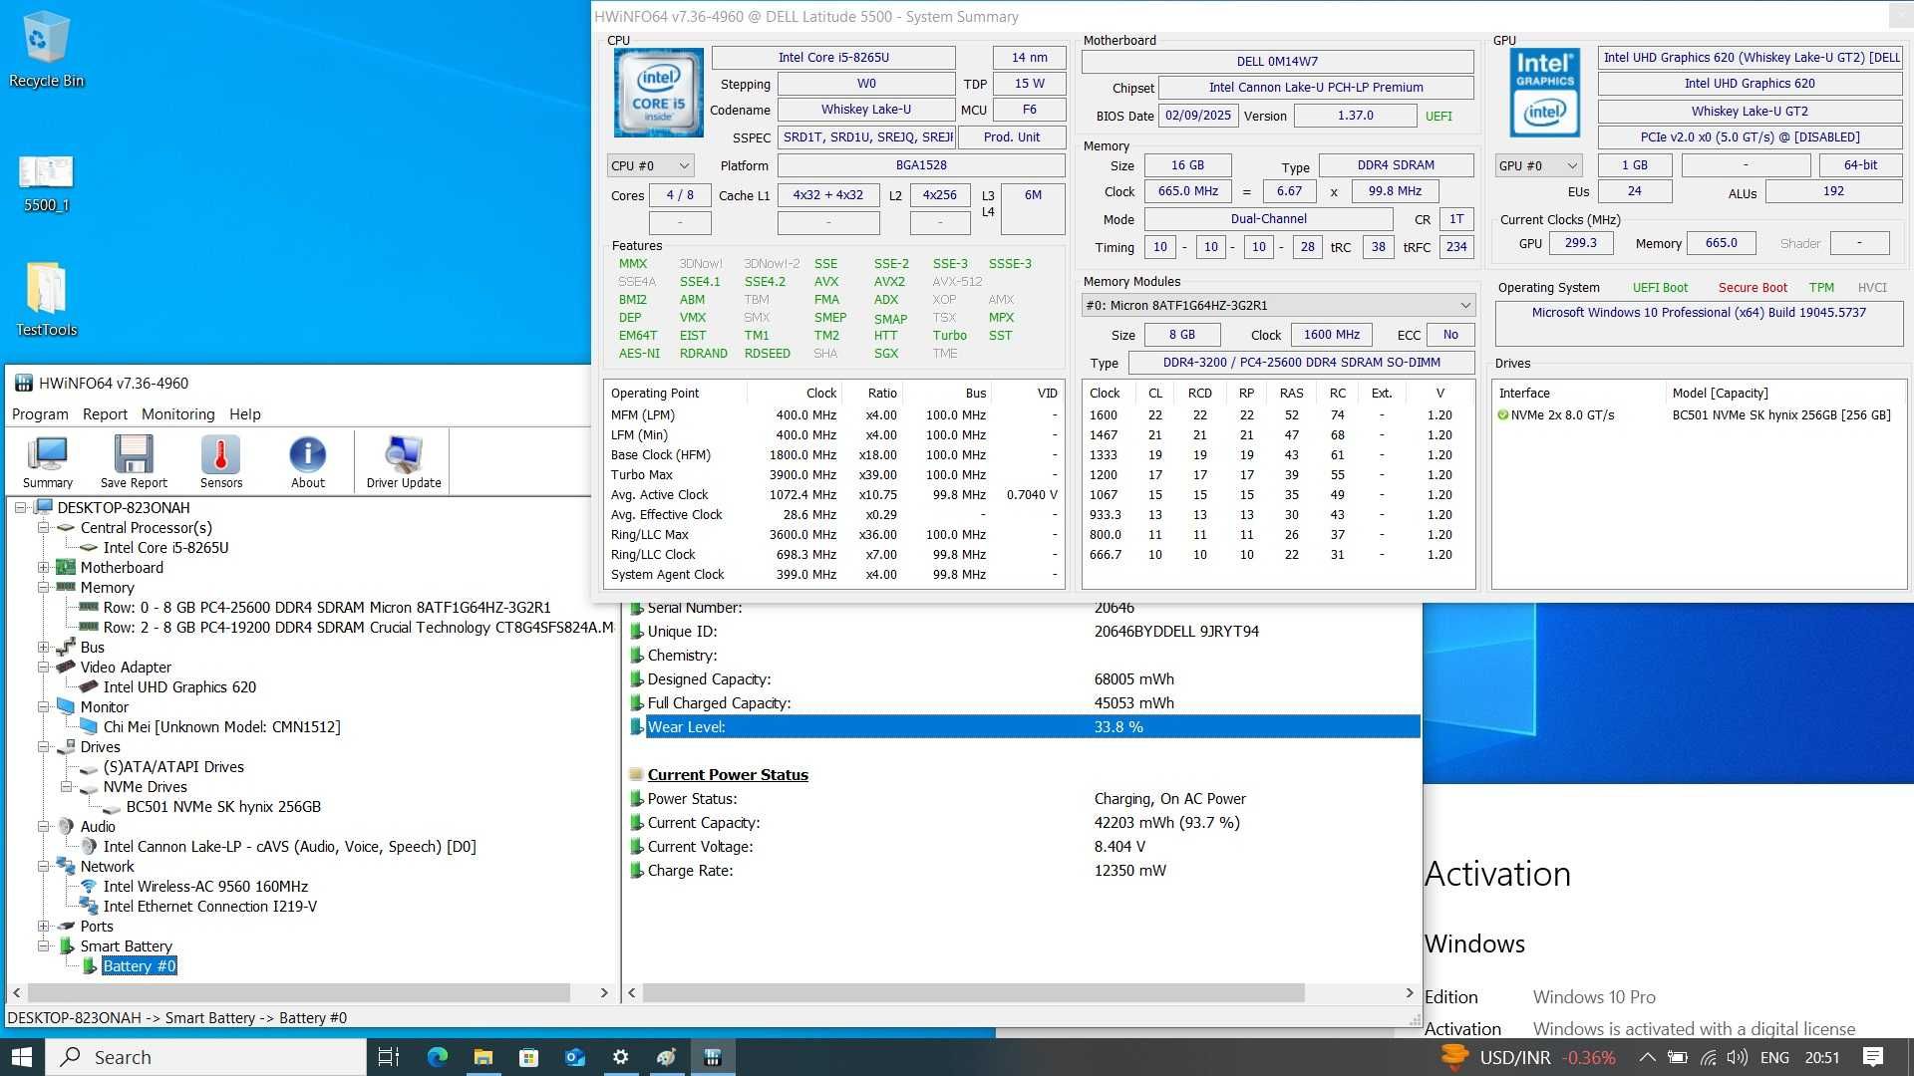Open the Monitoring menu
The image size is (1914, 1076).
click(177, 413)
